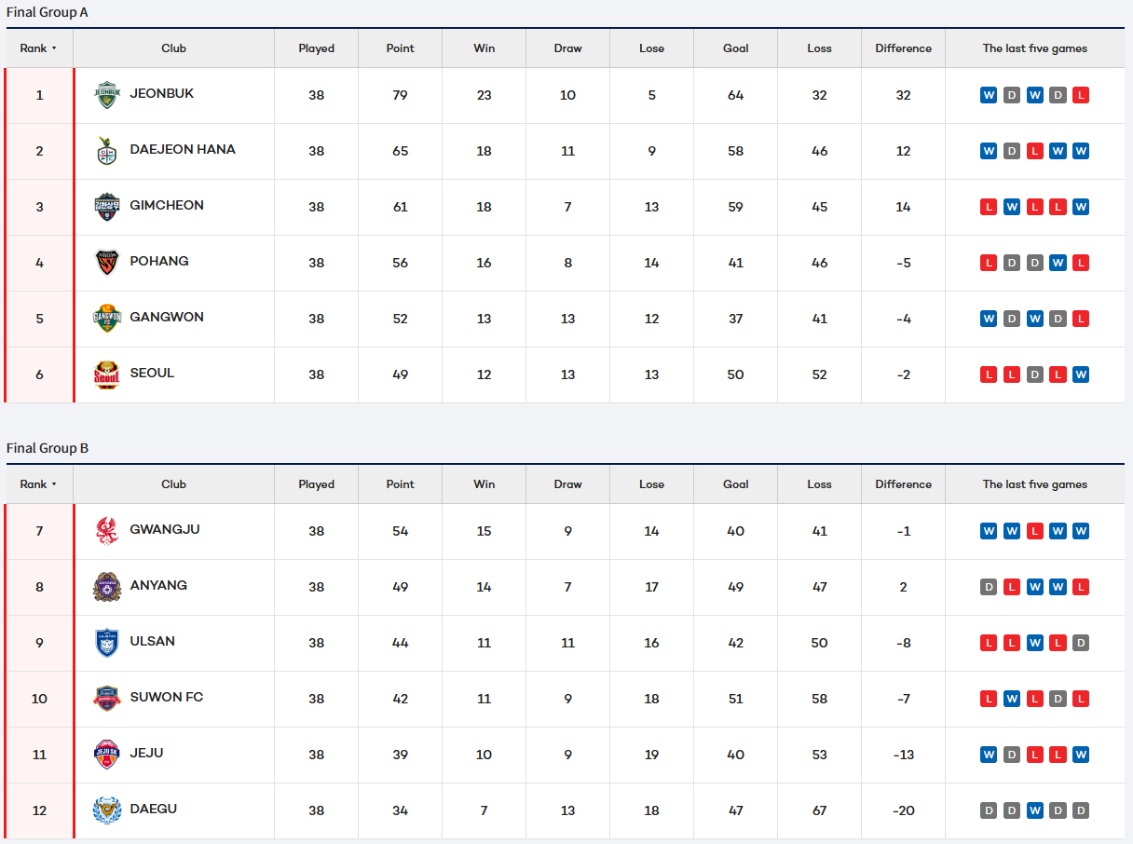Viewport: 1133px width, 844px height.
Task: Open the Gangwon club badge
Action: (x=107, y=319)
